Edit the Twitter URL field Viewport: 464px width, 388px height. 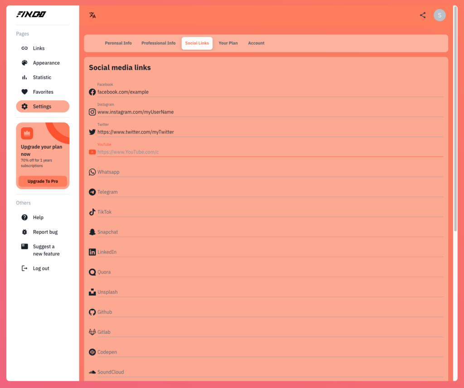pos(270,132)
